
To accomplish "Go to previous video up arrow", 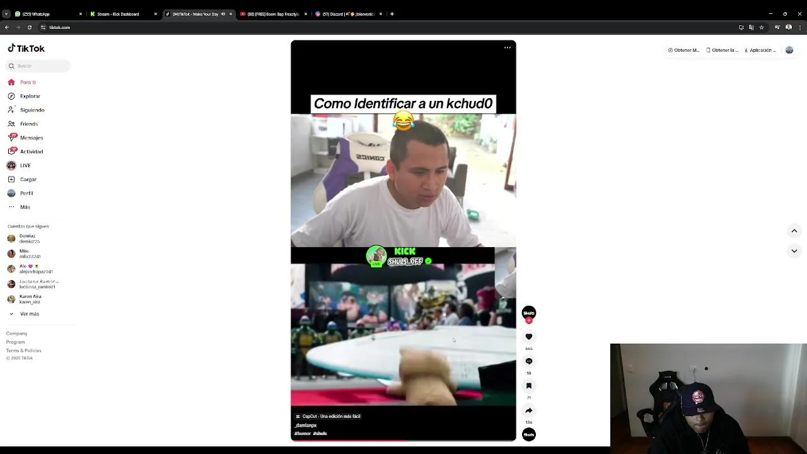I will [x=794, y=231].
